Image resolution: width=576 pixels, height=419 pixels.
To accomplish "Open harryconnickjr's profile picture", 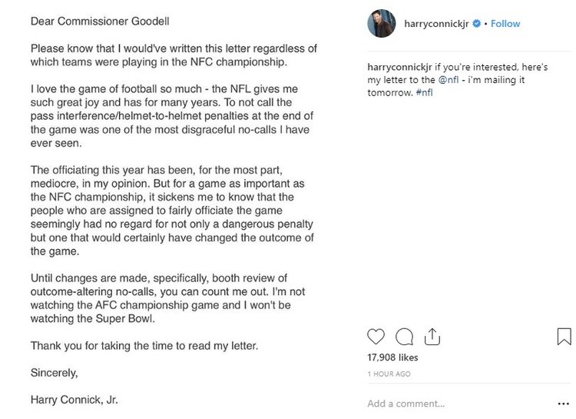I will point(382,24).
